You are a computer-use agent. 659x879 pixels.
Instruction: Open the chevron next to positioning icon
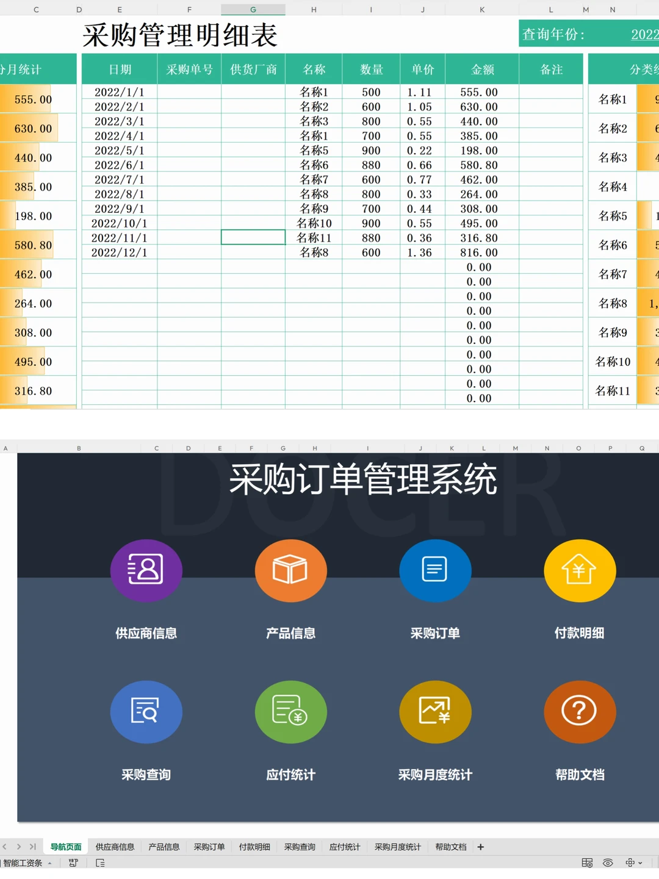pos(640,863)
